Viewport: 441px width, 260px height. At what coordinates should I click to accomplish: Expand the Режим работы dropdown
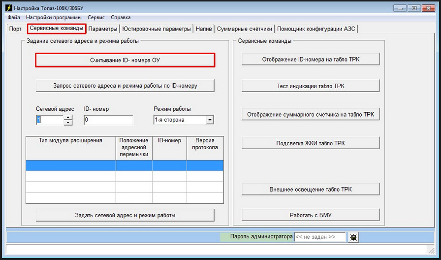[x=210, y=120]
